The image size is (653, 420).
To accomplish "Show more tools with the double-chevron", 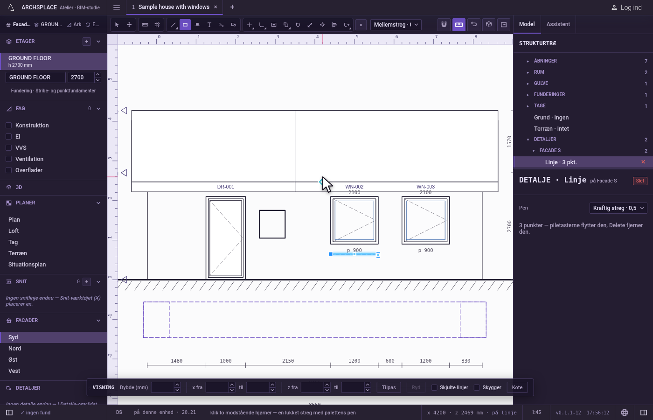I will pyautogui.click(x=361, y=25).
